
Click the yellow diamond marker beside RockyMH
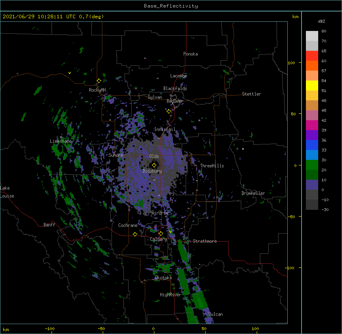click(99, 81)
